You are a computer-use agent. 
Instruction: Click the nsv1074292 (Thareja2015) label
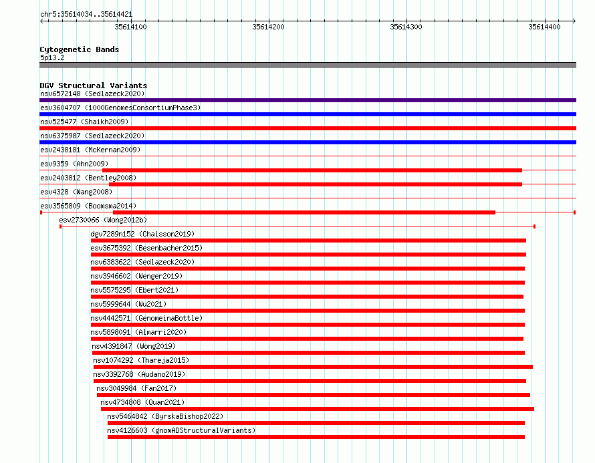click(141, 360)
